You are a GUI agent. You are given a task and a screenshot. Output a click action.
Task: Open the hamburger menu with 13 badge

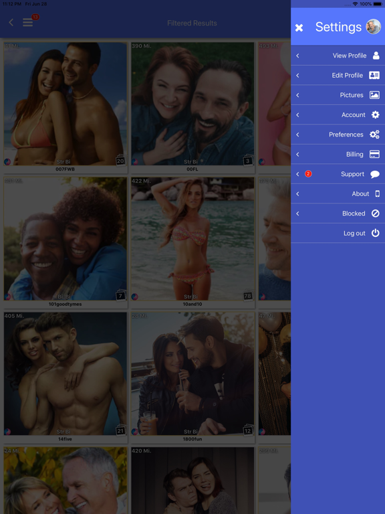click(x=28, y=23)
